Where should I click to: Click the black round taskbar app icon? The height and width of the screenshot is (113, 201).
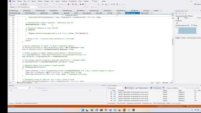tap(133, 110)
